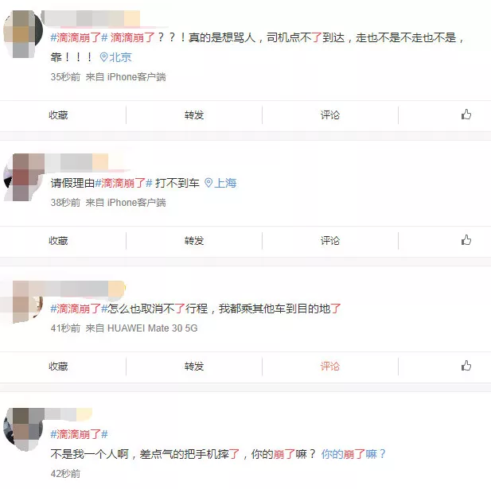Open #滴滴崩了# hashtag in 请假理由 post

click(x=123, y=183)
